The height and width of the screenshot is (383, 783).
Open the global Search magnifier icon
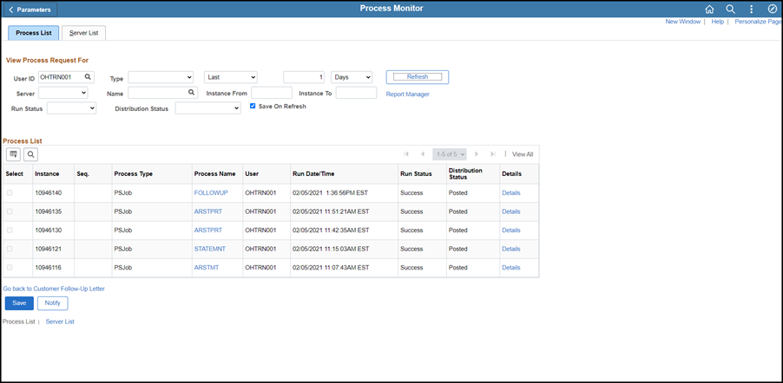pyautogui.click(x=730, y=10)
